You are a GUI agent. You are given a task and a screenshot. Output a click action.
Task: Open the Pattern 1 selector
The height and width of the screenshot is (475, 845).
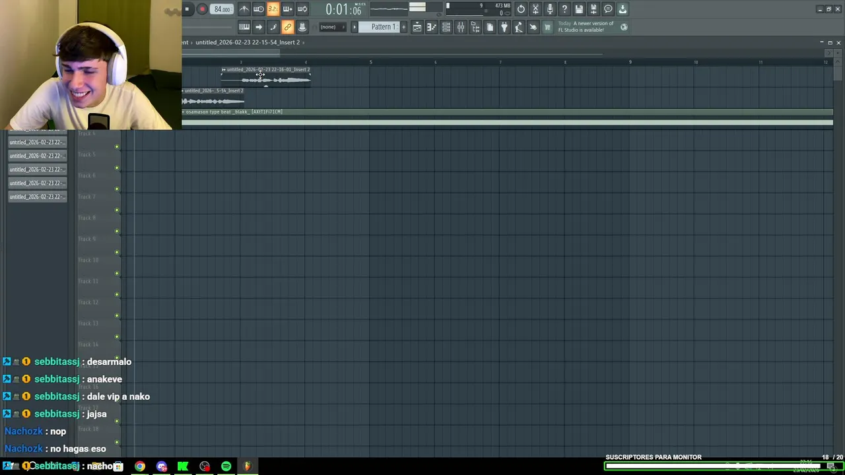[x=383, y=27]
